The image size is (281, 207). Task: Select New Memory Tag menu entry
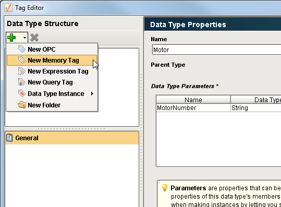(52, 60)
